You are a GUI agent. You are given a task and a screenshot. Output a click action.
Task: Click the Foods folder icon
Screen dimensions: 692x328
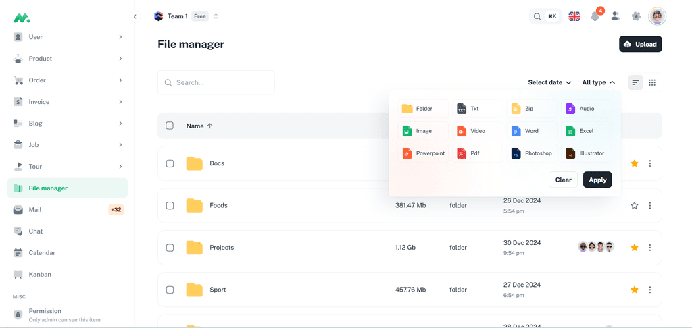194,205
